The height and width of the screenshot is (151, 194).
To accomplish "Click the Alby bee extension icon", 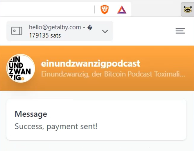I will click(187, 9).
